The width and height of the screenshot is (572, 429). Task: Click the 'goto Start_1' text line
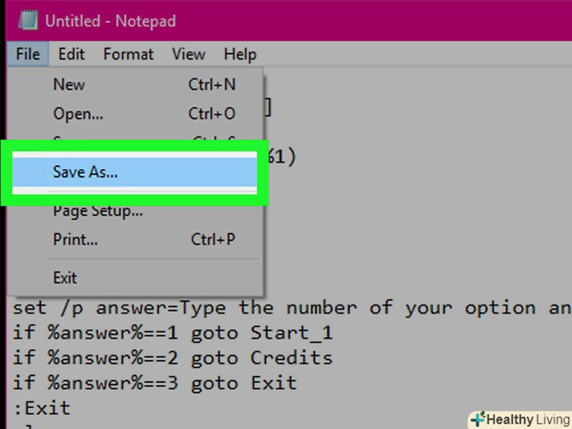coord(173,332)
